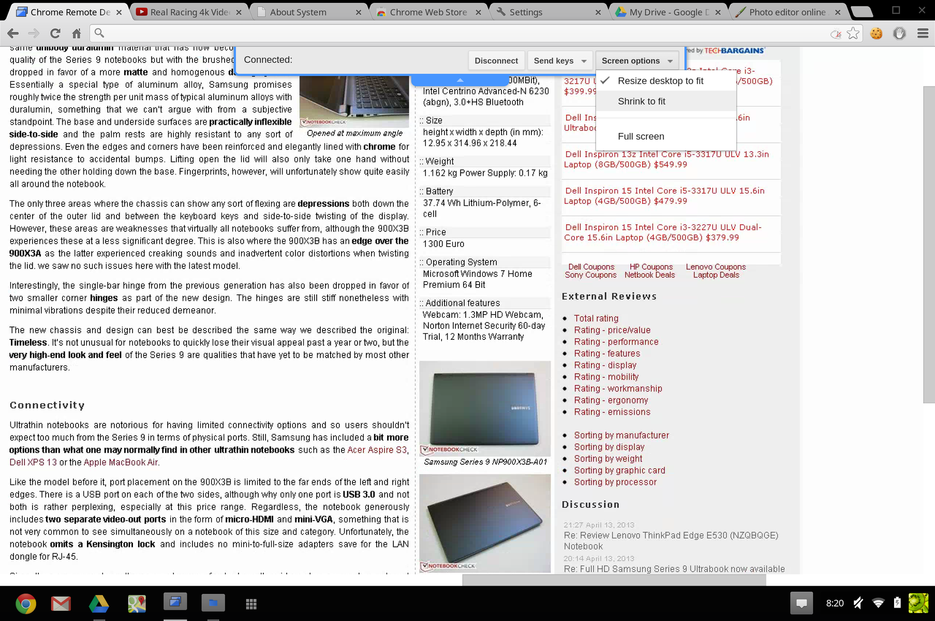
Task: Close the About System tab
Action: [x=358, y=12]
